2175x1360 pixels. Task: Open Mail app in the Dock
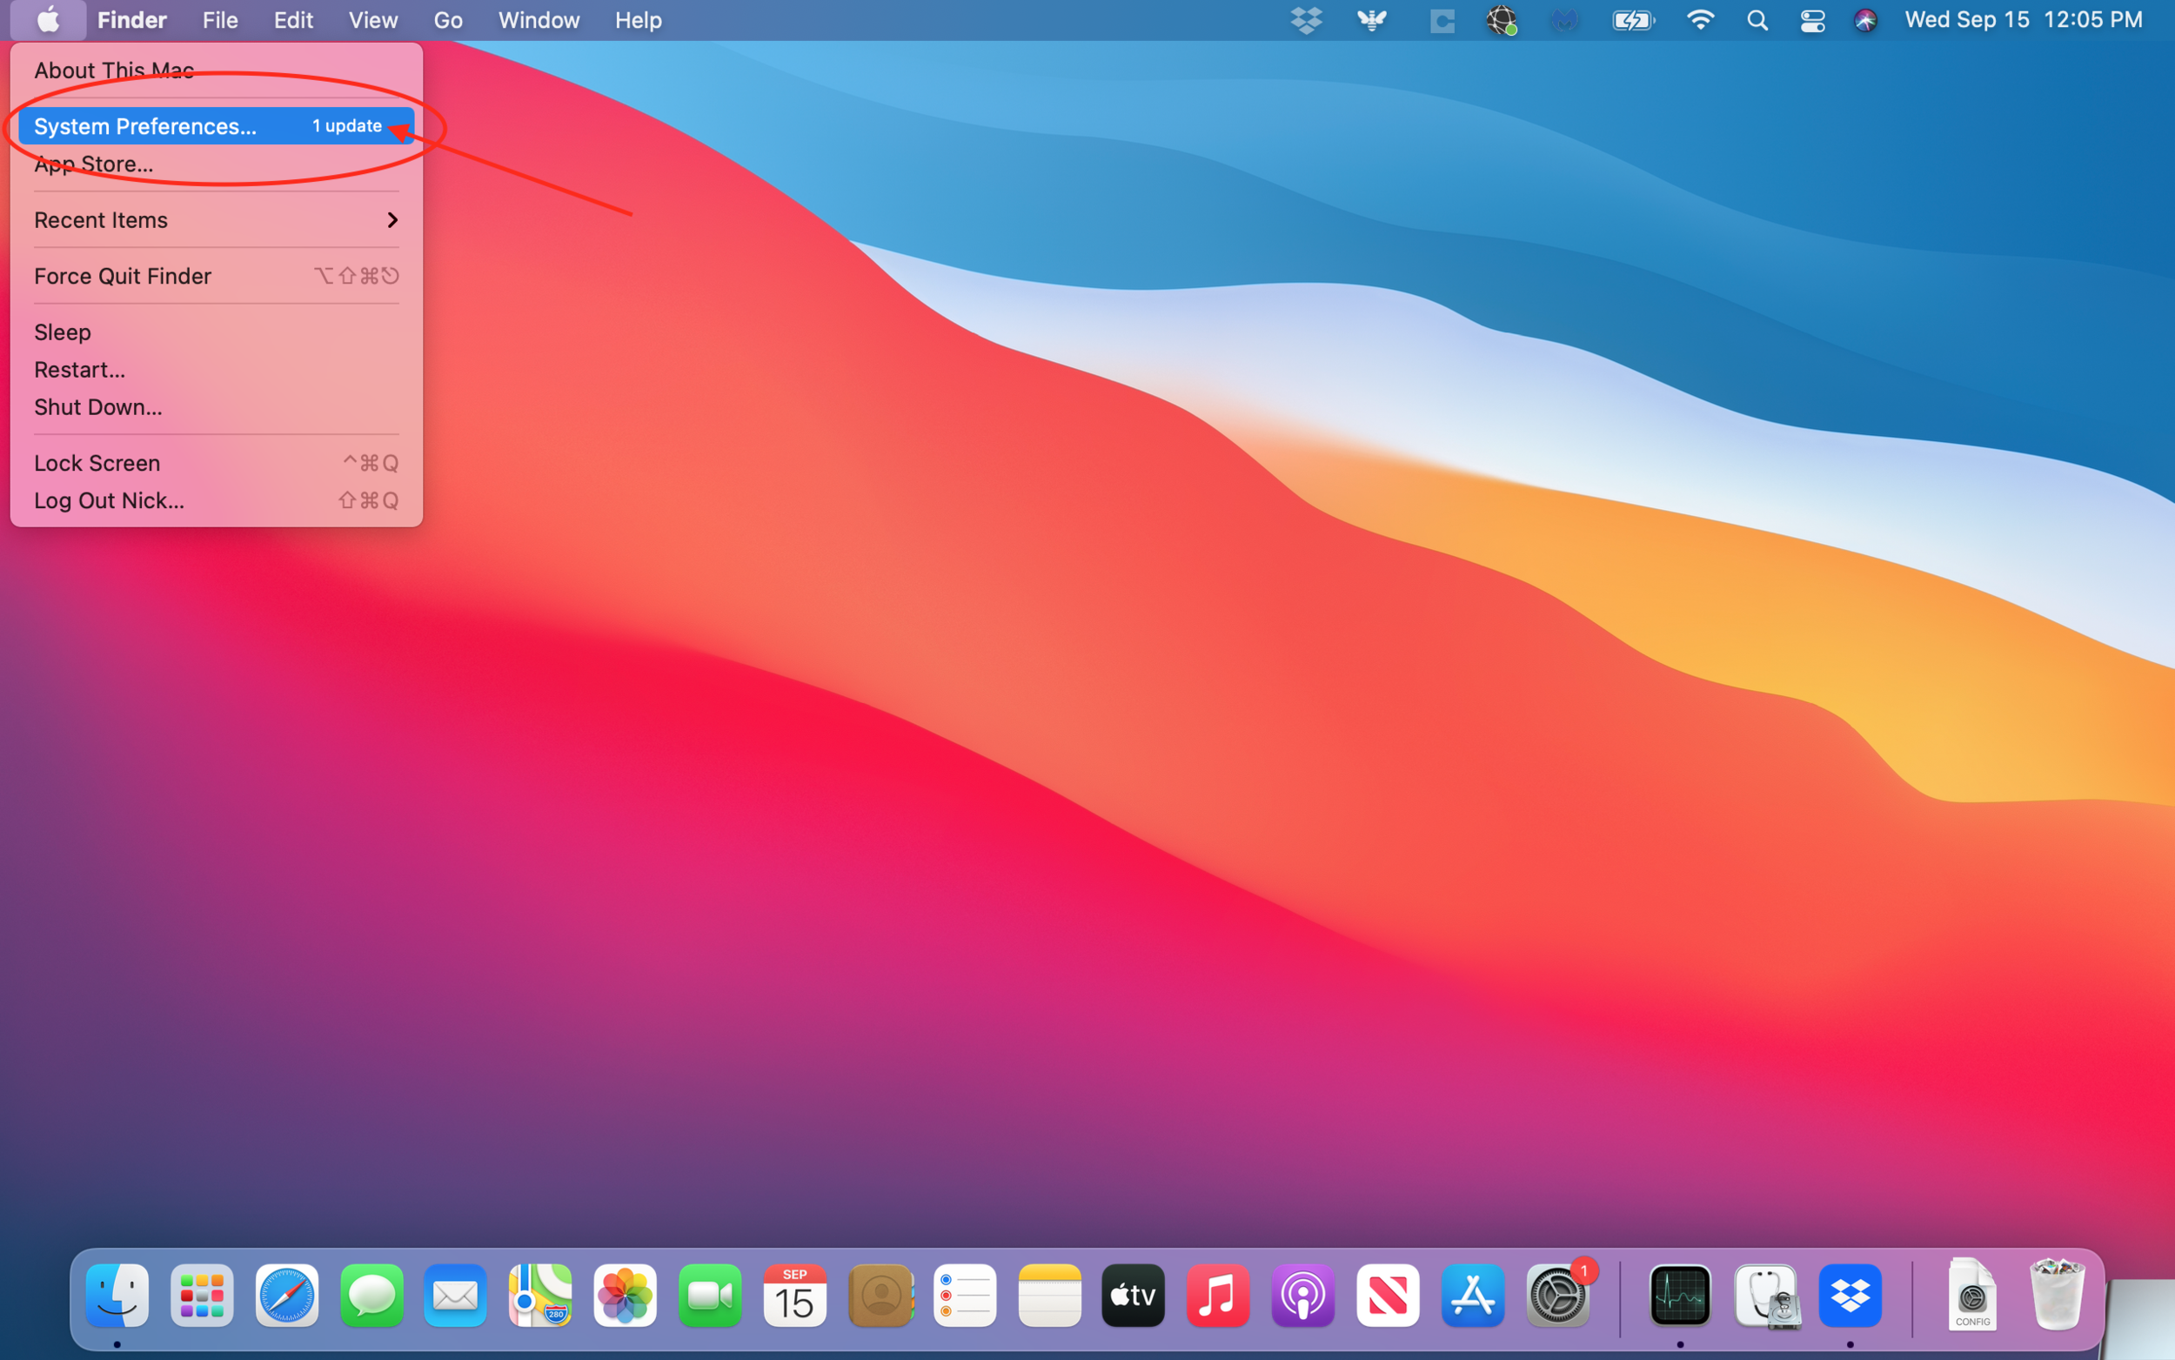(456, 1296)
